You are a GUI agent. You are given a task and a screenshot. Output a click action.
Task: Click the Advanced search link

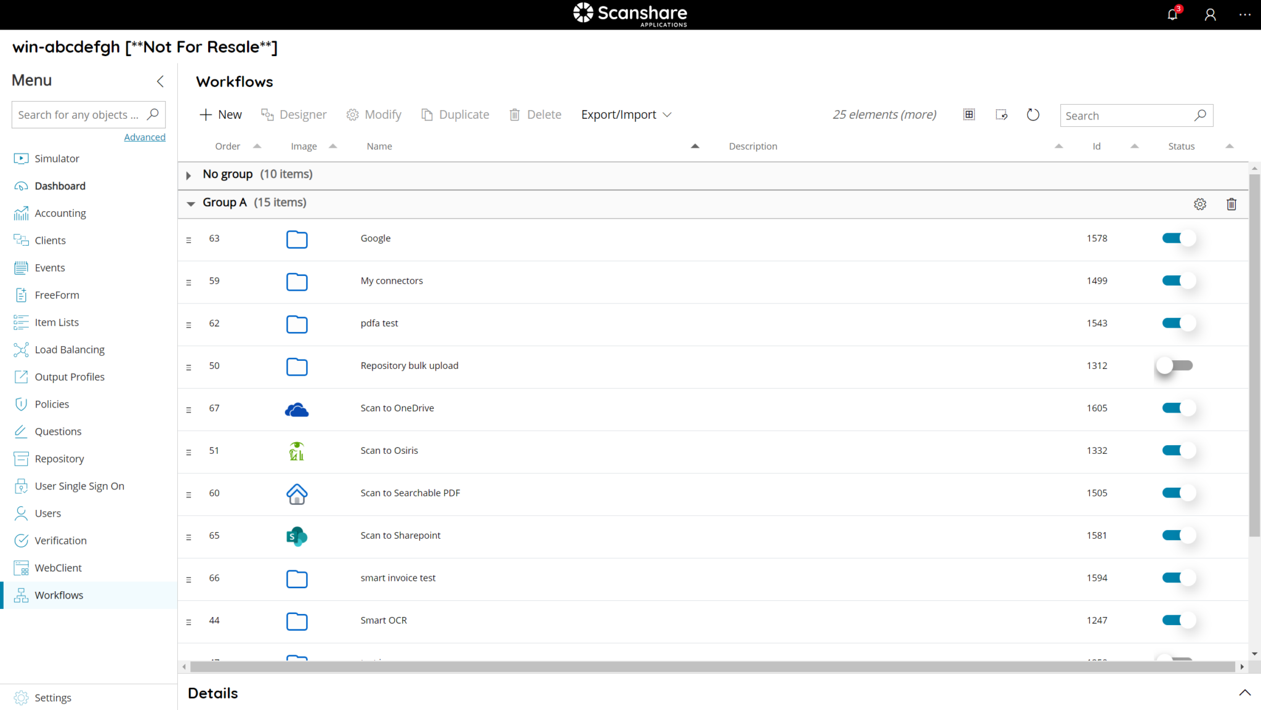145,137
